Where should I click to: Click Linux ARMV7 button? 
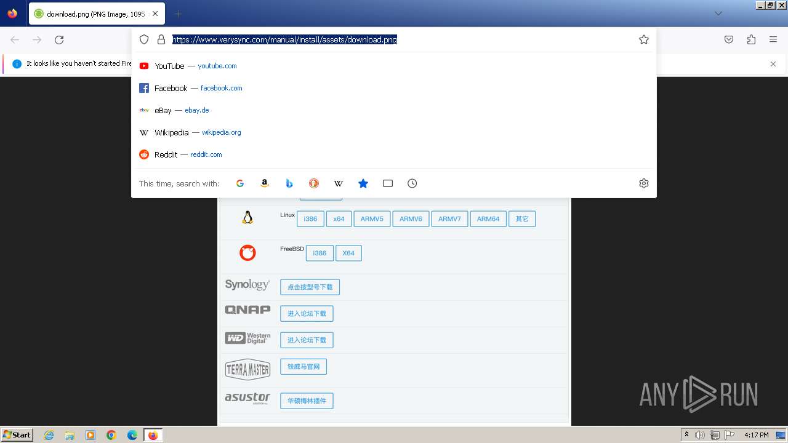(449, 219)
